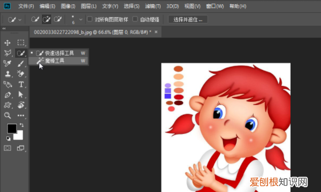
Task: Select the Move tool
Action: pos(7,43)
